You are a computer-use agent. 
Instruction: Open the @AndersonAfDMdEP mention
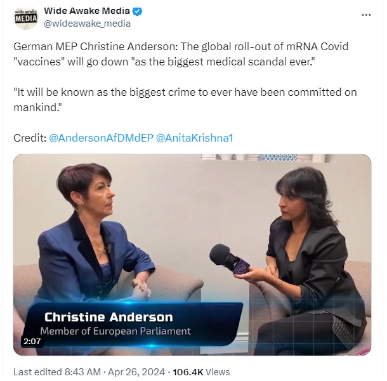102,138
